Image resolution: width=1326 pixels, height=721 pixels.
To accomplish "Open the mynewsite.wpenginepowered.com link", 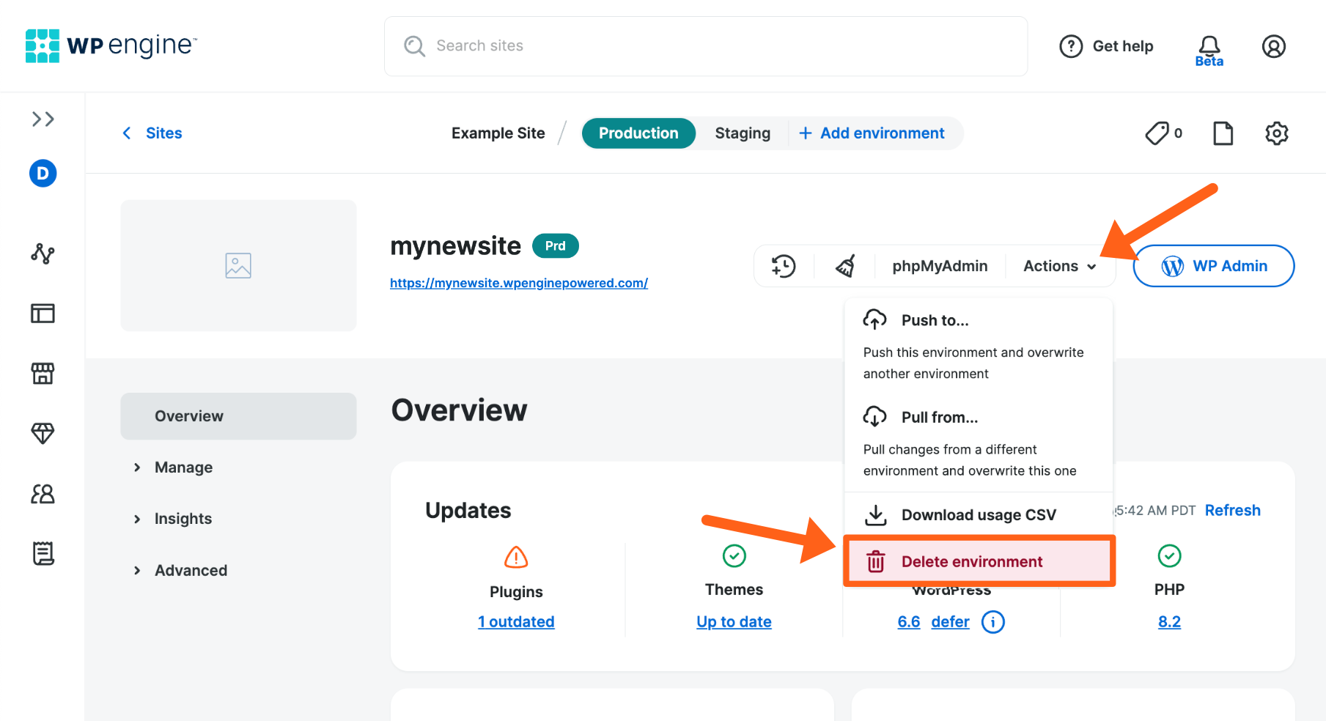I will (518, 282).
